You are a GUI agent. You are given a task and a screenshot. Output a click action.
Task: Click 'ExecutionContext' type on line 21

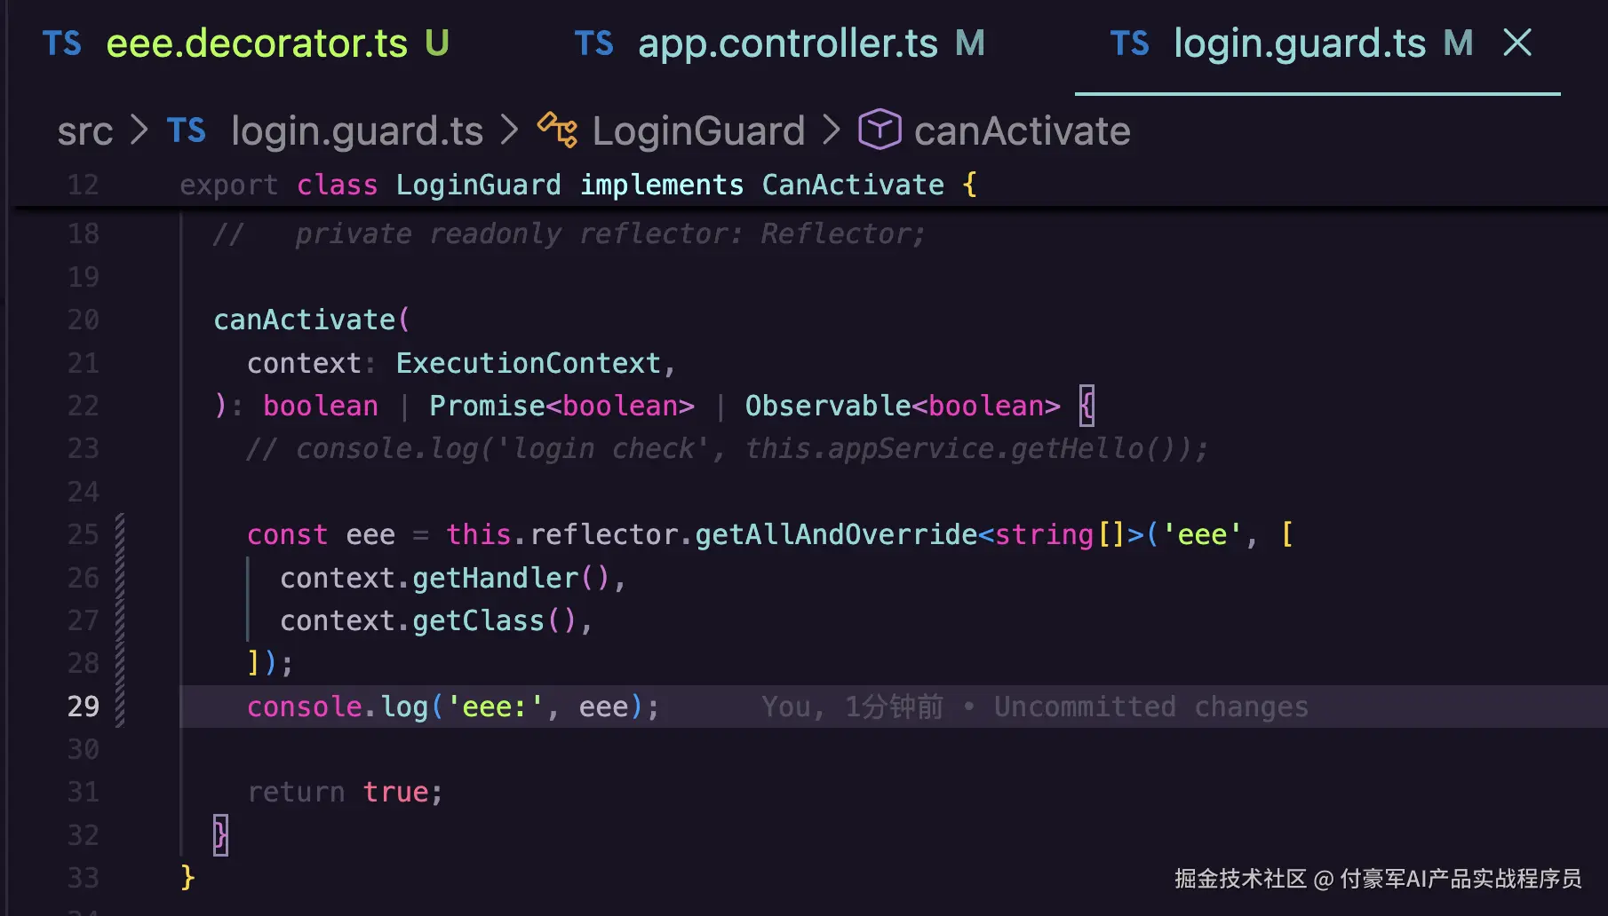[529, 363]
